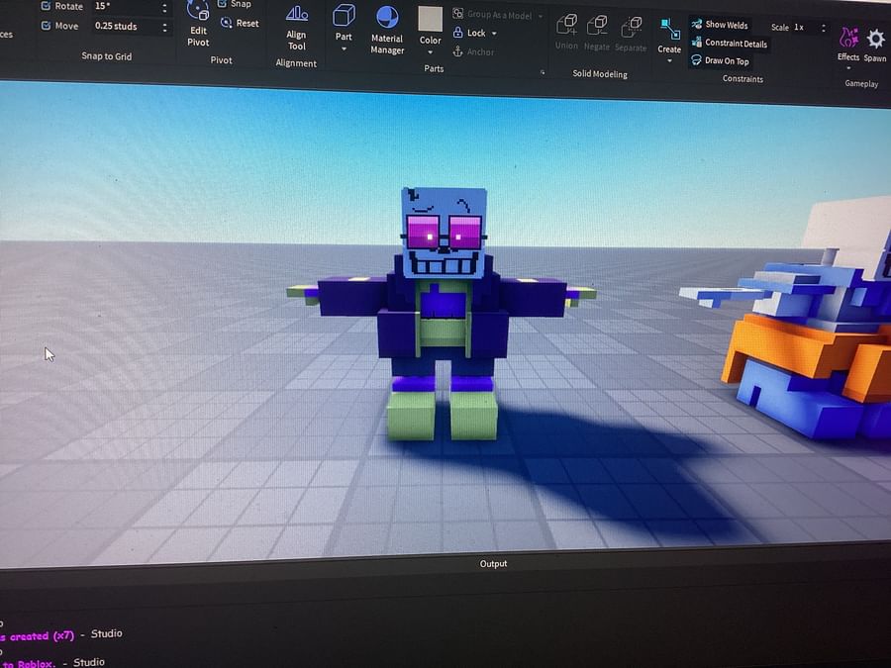Adjust the Rotate increment stepper arrows
This screenshot has height=668, width=891.
click(x=164, y=7)
